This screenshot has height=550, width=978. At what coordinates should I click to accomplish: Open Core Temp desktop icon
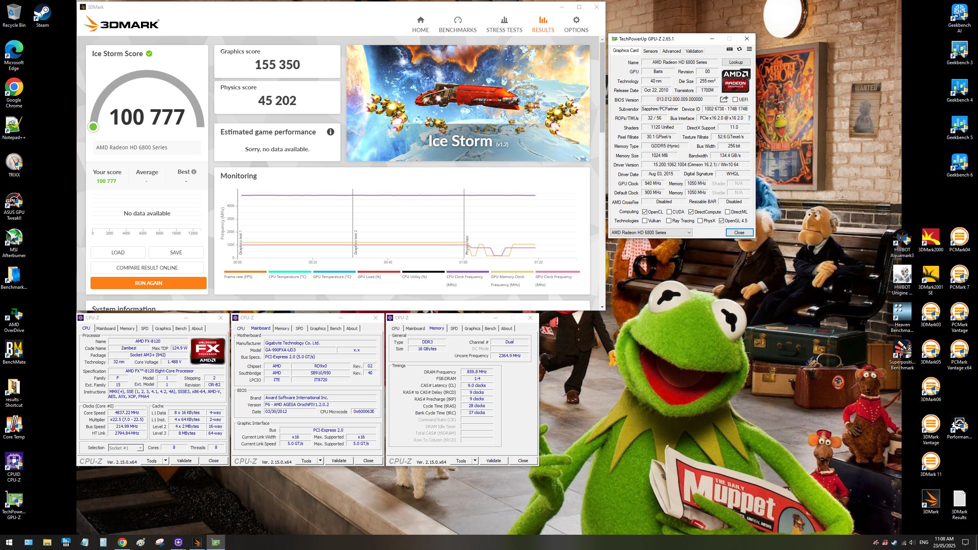pos(14,427)
